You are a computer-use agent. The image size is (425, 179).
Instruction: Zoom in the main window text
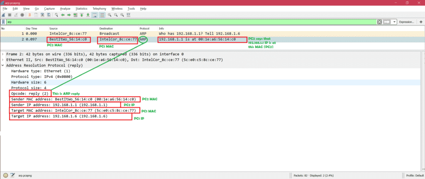click(110, 15)
